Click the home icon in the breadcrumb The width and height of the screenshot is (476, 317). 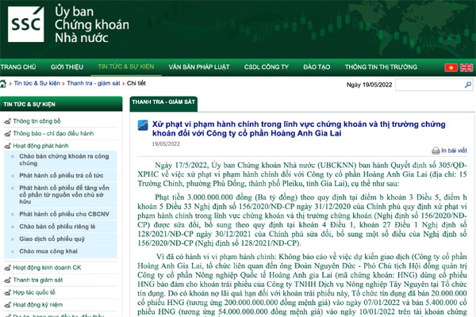(x=4, y=82)
